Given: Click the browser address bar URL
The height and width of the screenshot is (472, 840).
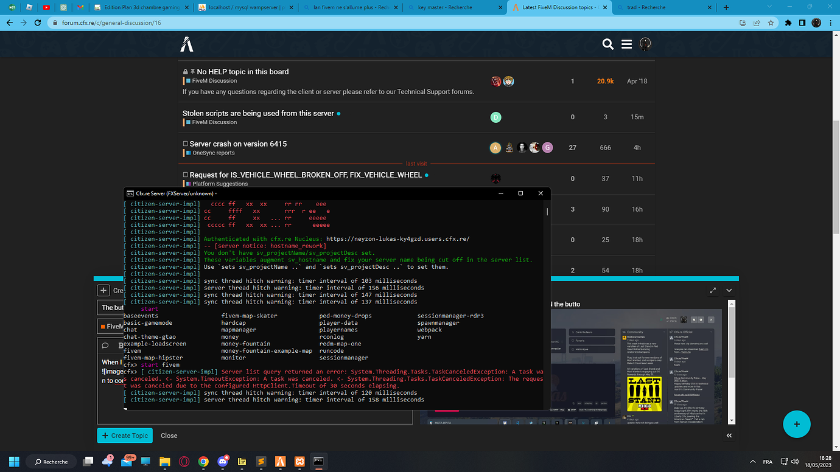Looking at the screenshot, I should (111, 23).
